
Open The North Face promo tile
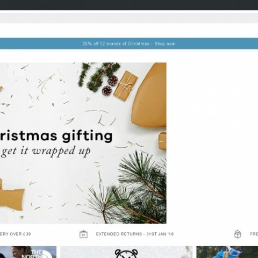pyautogui.click(x=28, y=252)
